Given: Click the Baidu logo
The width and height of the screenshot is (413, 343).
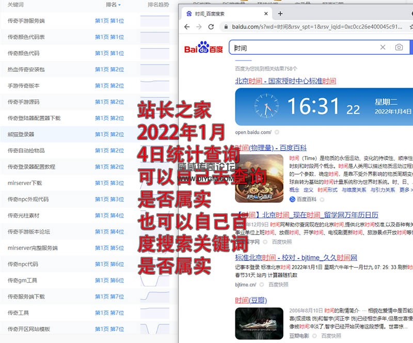Looking at the screenshot, I should (x=203, y=48).
